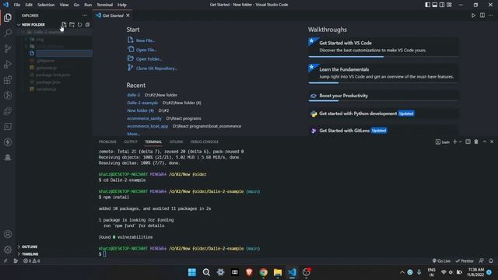
Task: Maximize the panel with chevron up
Action: click(x=484, y=142)
